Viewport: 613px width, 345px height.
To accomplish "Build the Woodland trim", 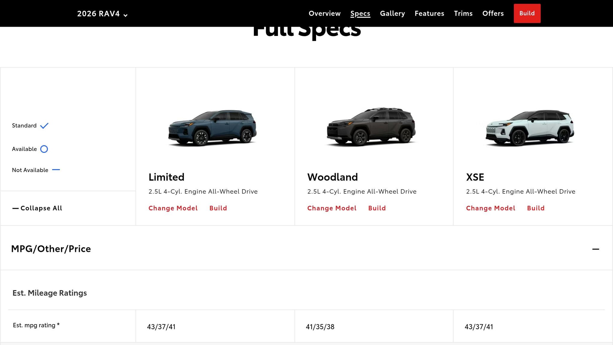I will tap(377, 208).
